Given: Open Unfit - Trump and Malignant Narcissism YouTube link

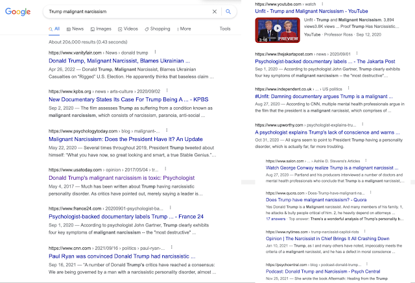Looking at the screenshot, I should [x=311, y=11].
